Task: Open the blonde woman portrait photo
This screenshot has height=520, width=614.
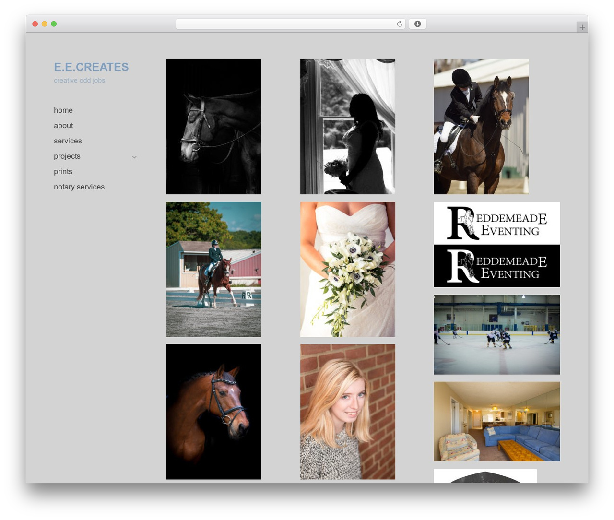Action: click(348, 412)
